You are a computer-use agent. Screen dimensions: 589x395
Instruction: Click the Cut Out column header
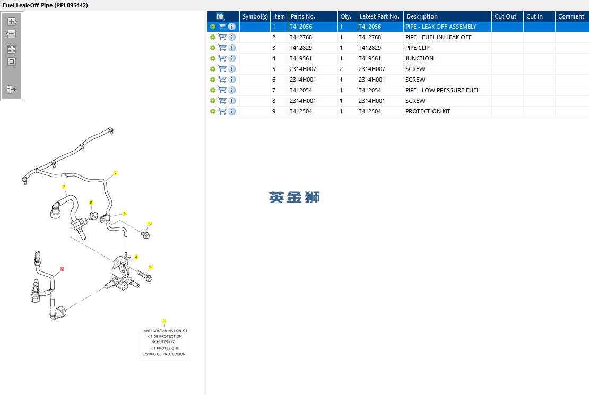pyautogui.click(x=507, y=16)
